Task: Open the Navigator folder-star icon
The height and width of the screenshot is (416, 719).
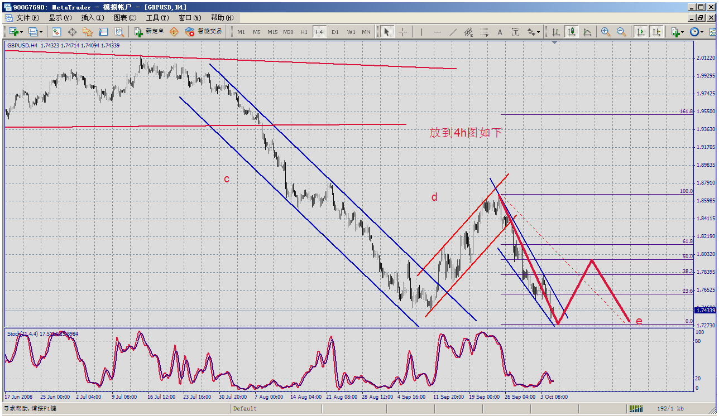Action: 88,32
